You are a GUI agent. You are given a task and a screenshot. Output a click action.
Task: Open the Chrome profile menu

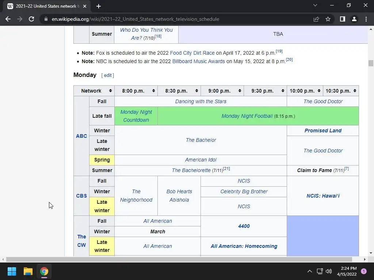354,19
